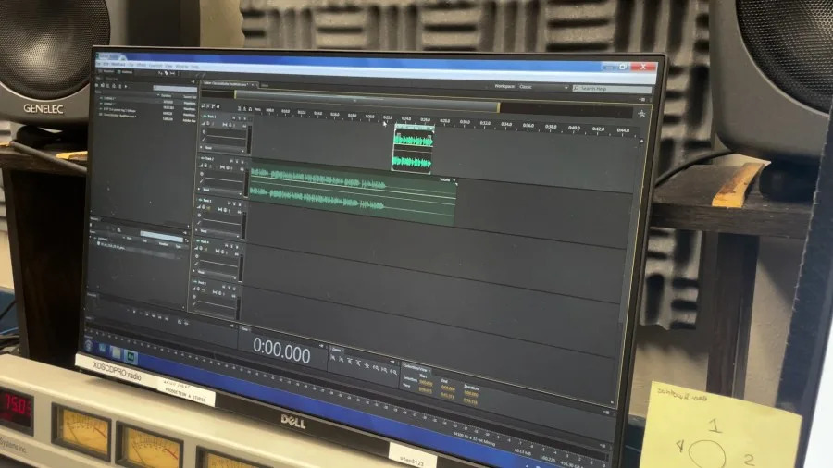Click the timeline vertical scrollbar up arrow

coord(641,141)
